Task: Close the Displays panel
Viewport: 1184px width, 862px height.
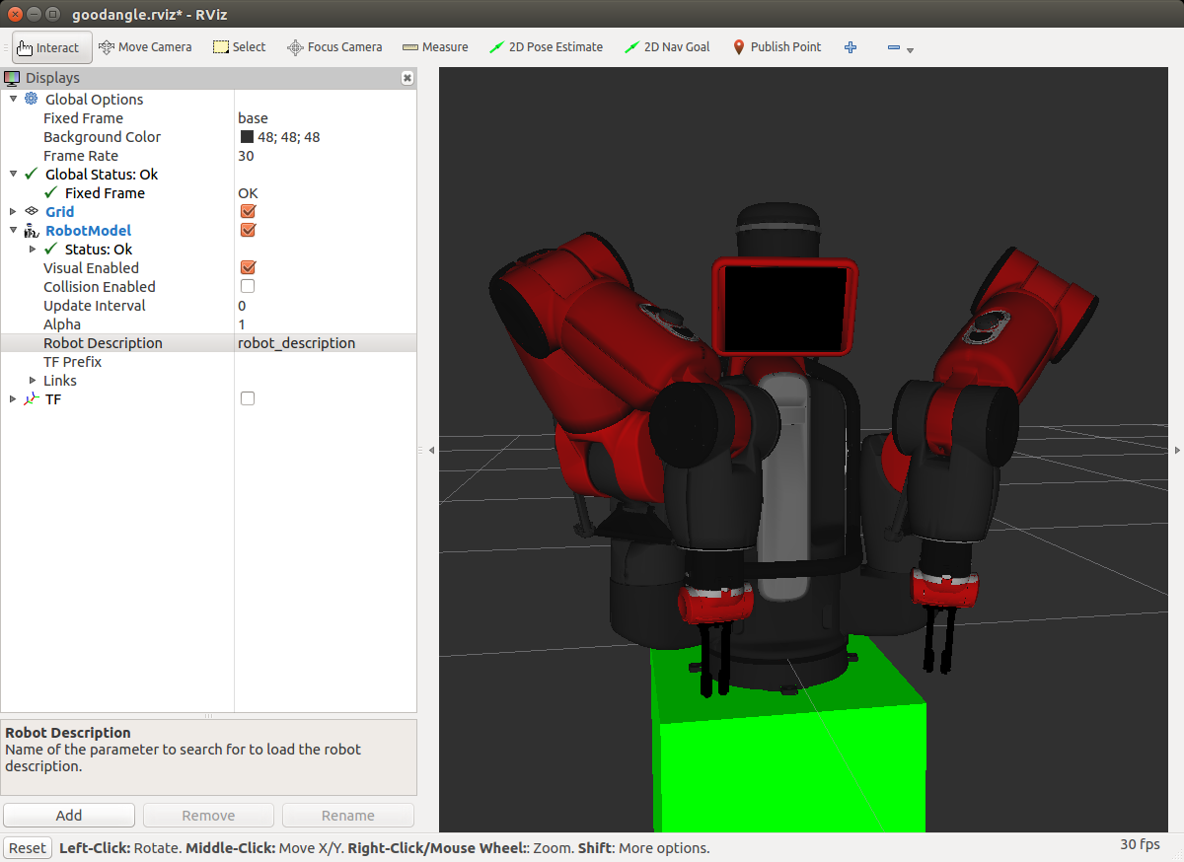Action: point(407,78)
